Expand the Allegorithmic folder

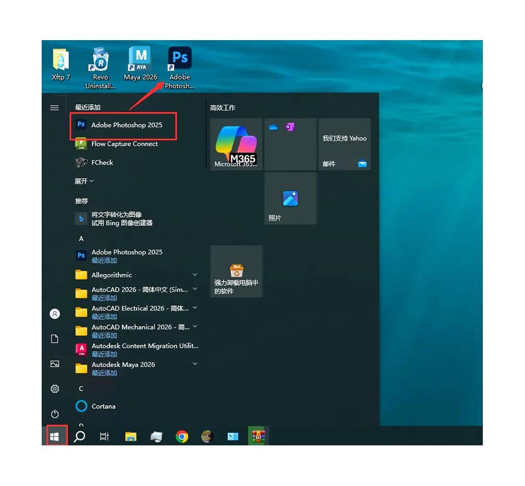(x=136, y=275)
